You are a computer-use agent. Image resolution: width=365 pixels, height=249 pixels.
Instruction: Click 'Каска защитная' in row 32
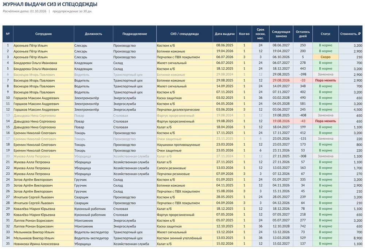point(184,226)
